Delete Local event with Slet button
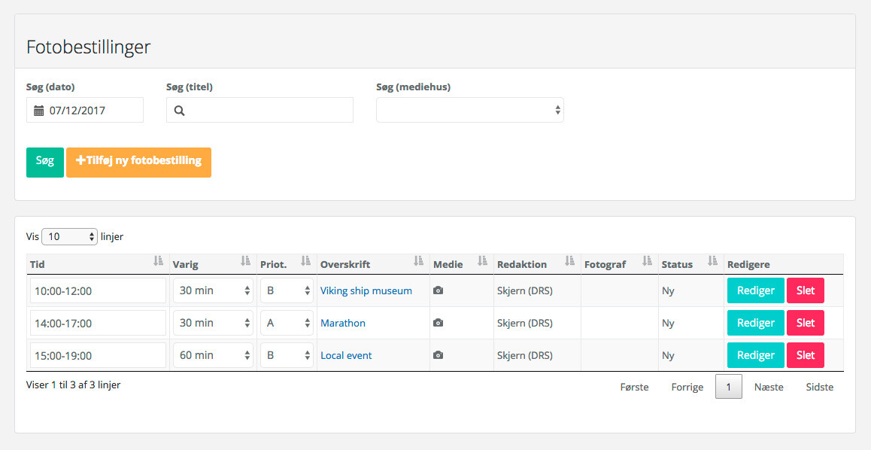This screenshot has width=871, height=450. point(805,355)
